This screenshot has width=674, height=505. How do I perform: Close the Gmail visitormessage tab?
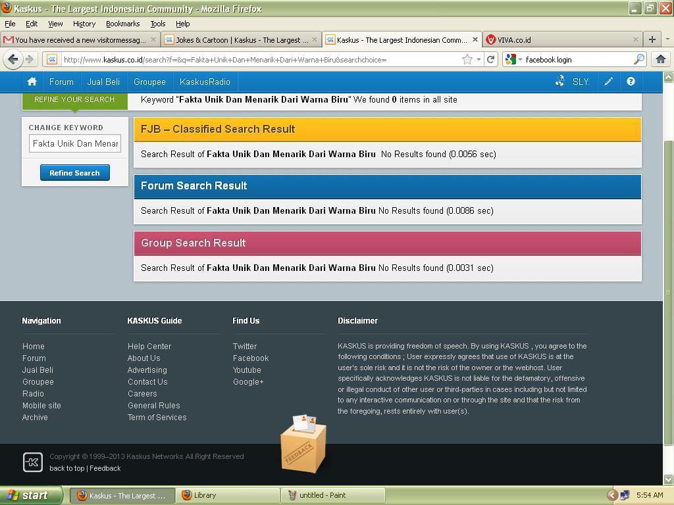tap(153, 39)
